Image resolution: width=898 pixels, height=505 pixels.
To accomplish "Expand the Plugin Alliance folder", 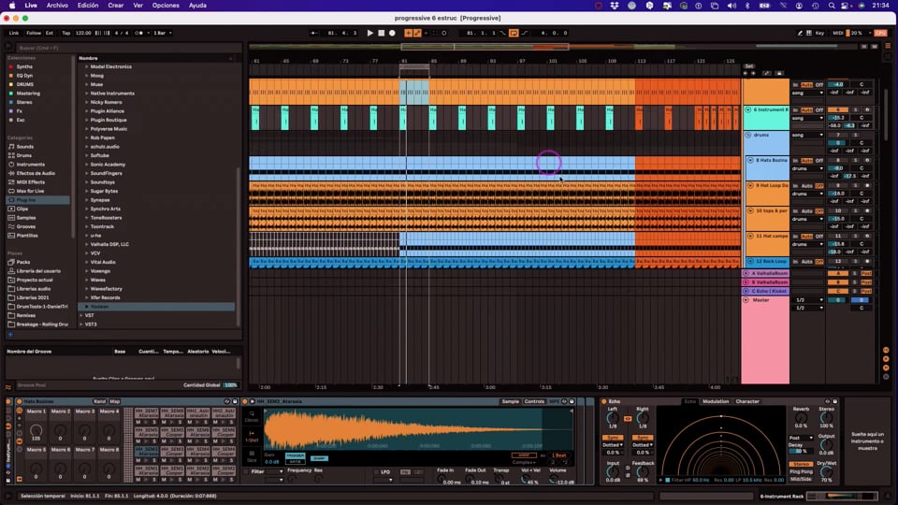I will [86, 111].
